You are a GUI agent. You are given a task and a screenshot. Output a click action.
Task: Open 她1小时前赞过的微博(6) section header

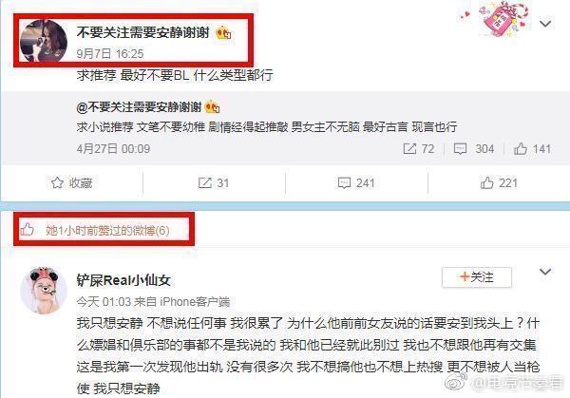[x=107, y=230]
